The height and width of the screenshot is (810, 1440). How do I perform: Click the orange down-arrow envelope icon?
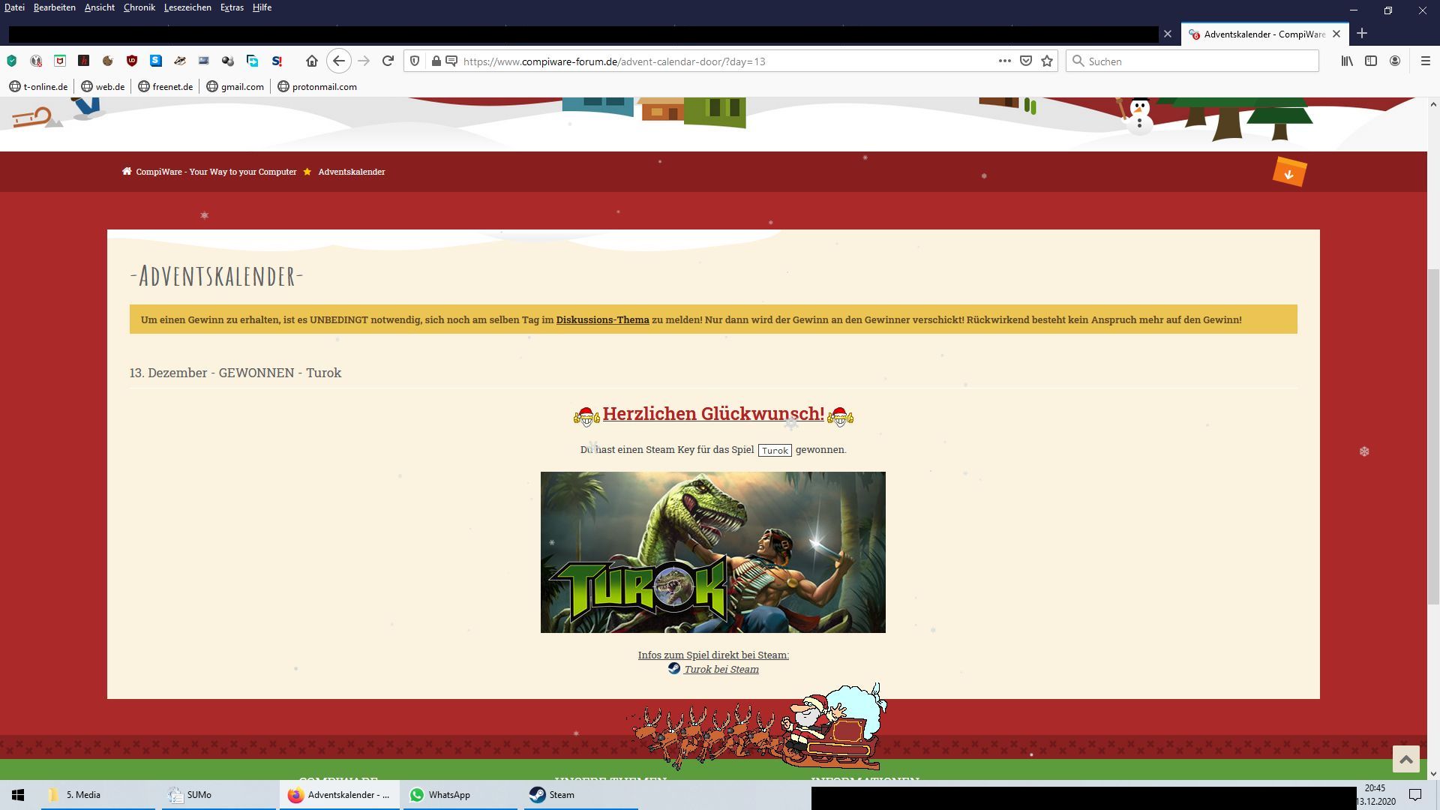1289,172
